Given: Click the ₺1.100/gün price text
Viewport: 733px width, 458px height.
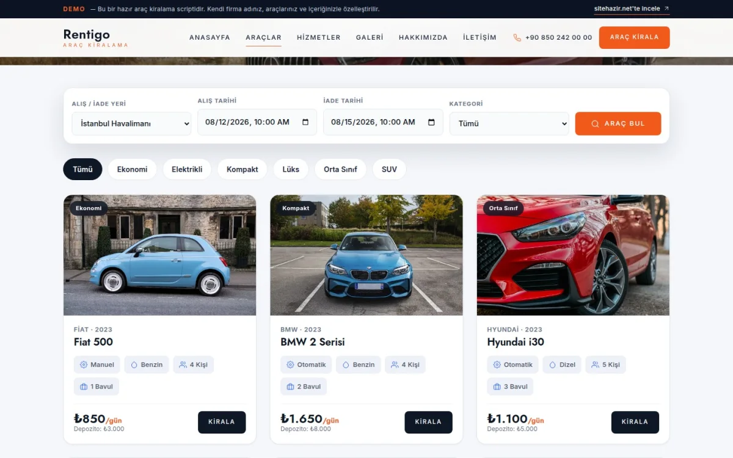Looking at the screenshot, I should tap(516, 419).
